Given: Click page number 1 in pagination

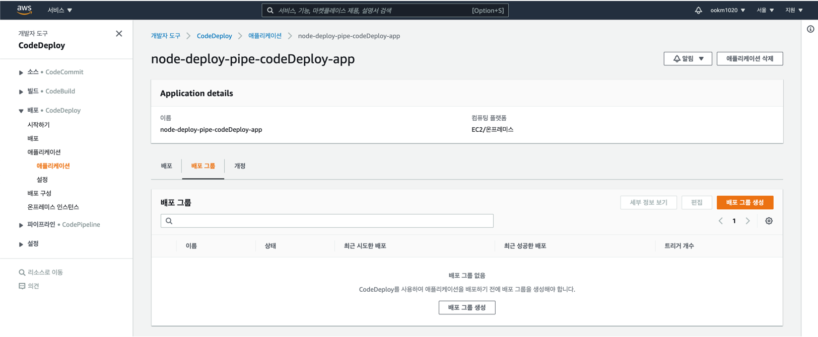Looking at the screenshot, I should click(x=734, y=221).
